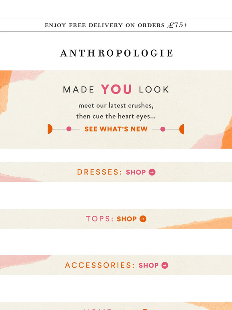
Task: Click the orange SHOP text next to Tops
Action: (x=127, y=219)
